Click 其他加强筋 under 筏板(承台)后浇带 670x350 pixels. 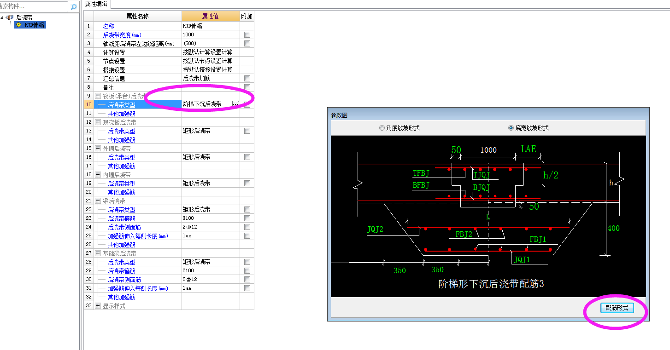[121, 113]
